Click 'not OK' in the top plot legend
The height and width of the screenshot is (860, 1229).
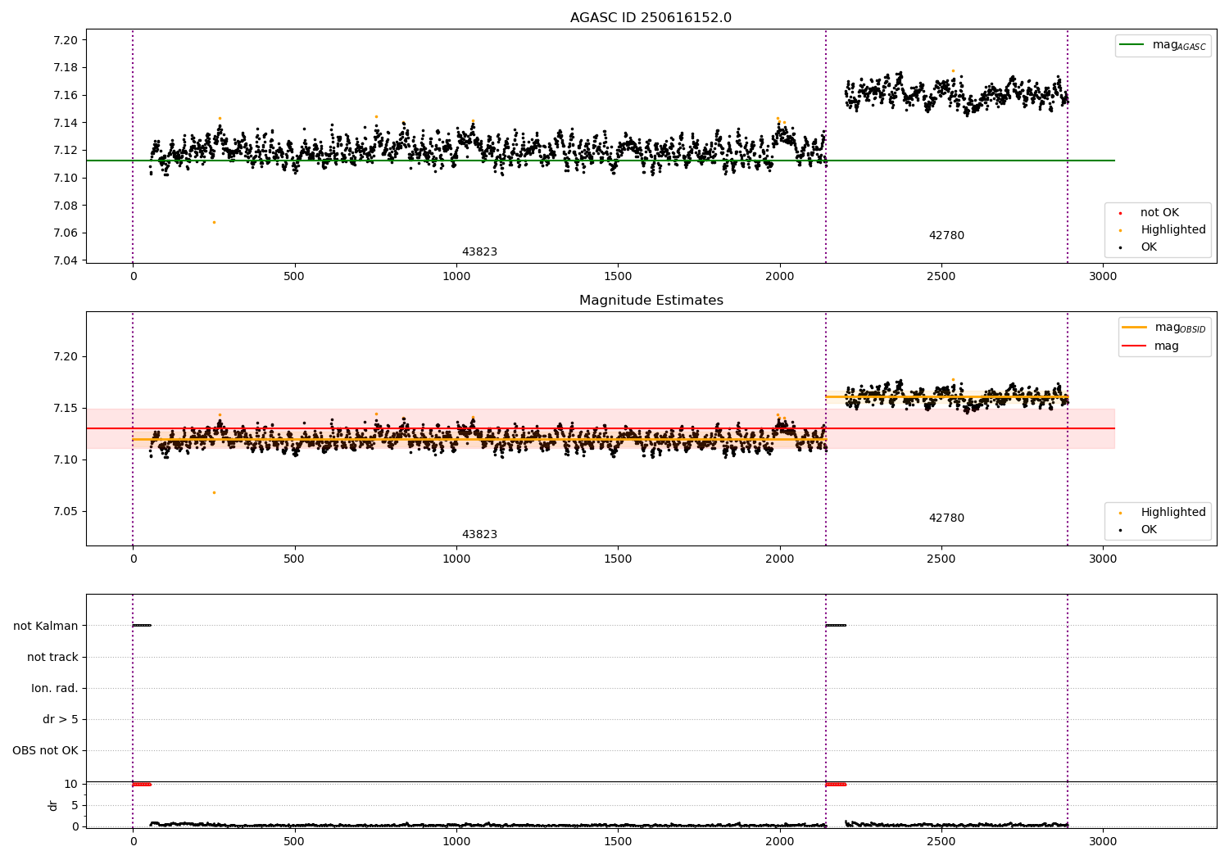tap(1150, 213)
